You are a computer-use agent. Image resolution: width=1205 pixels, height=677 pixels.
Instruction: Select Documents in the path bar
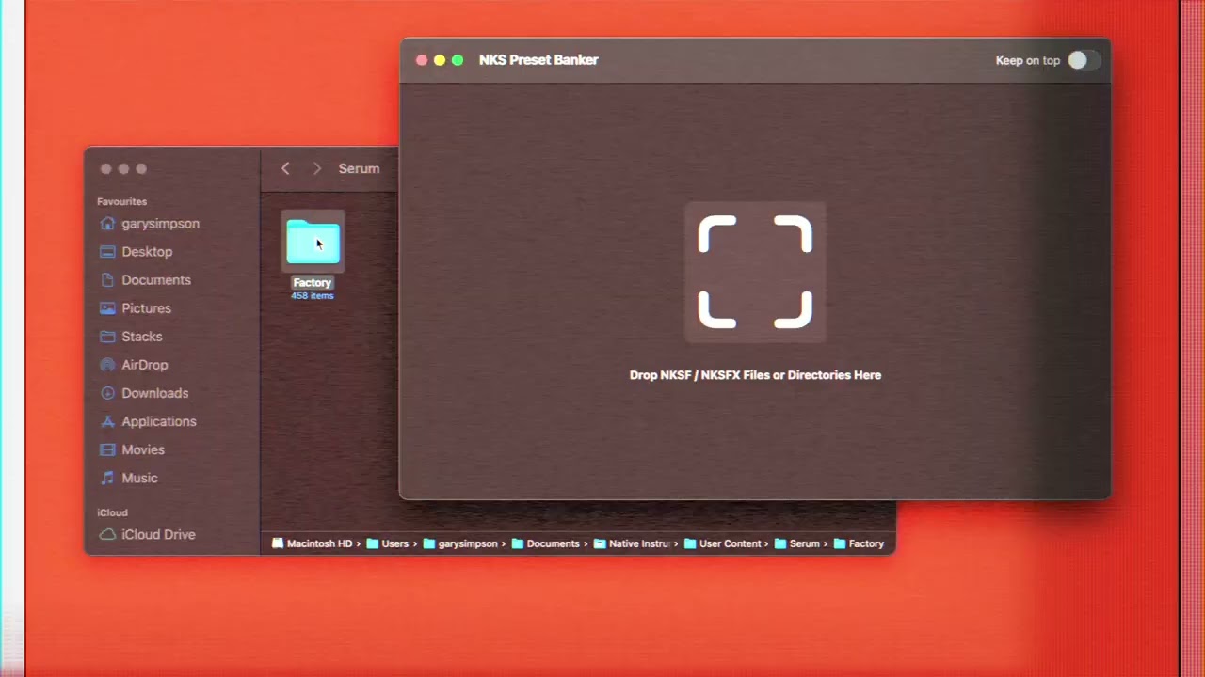tap(545, 543)
